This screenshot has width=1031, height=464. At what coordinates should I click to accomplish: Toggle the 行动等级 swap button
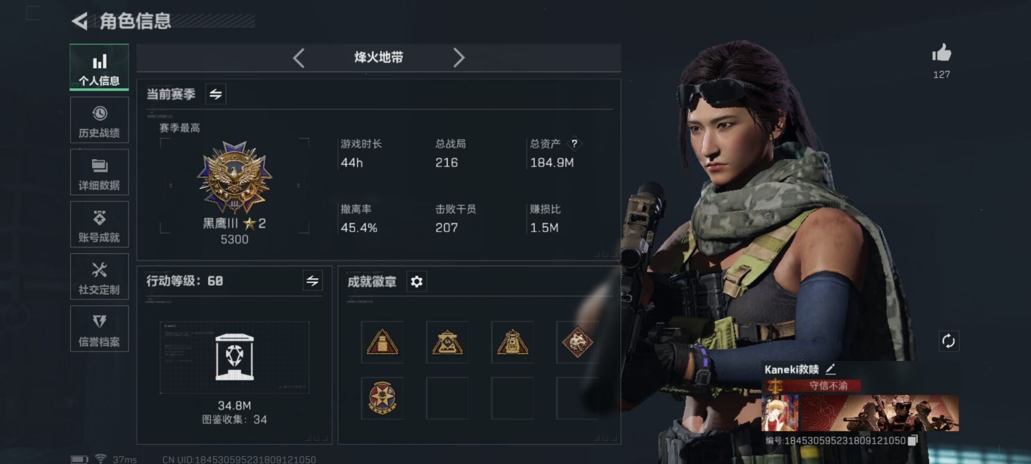coord(313,280)
